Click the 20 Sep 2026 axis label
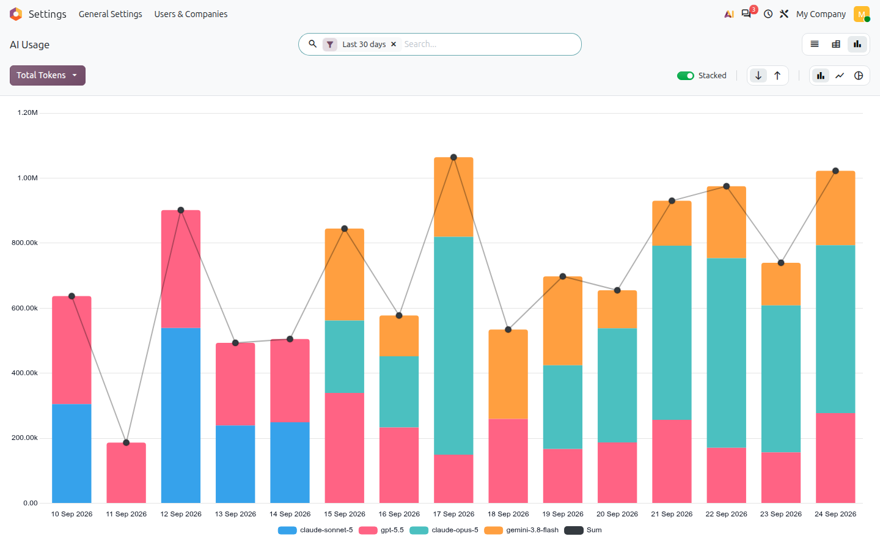Image resolution: width=880 pixels, height=550 pixels. [617, 514]
